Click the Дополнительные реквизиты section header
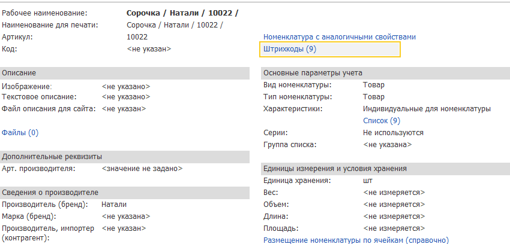This screenshot has width=510, height=244. pyautogui.click(x=52, y=157)
